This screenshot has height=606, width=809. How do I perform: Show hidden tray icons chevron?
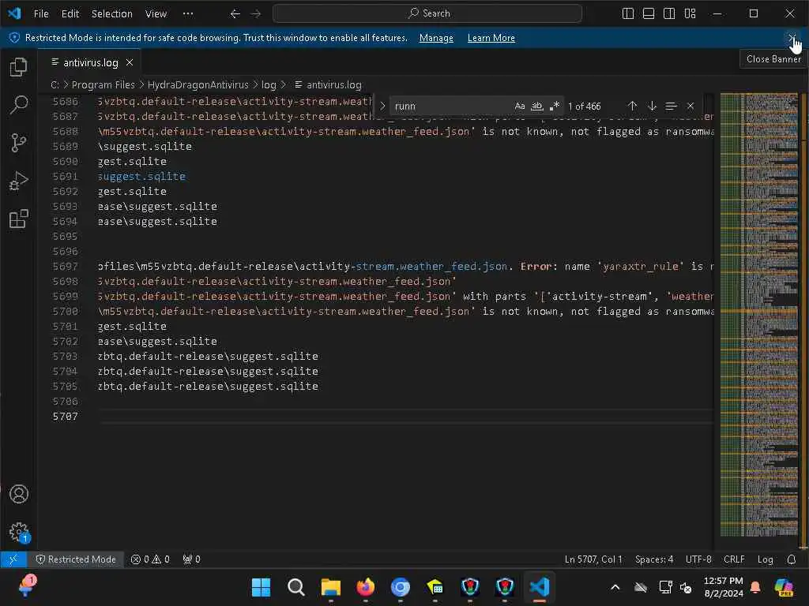615,587
